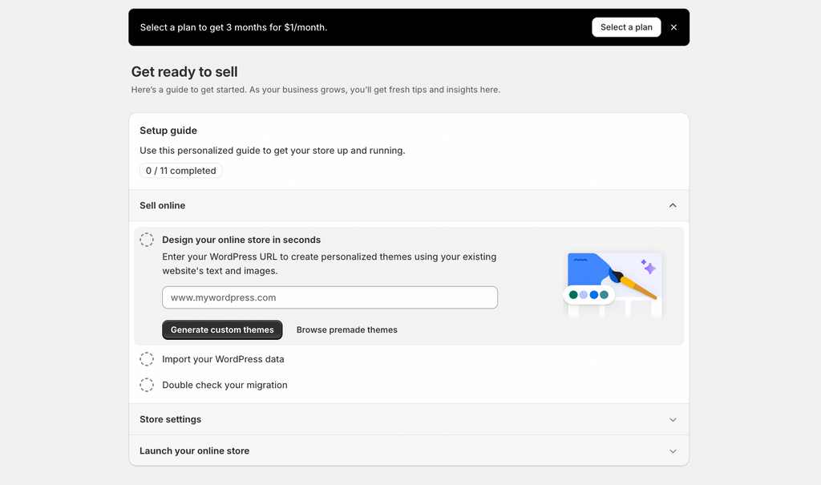
Task: Click the Store settings section title
Action: pos(170,419)
